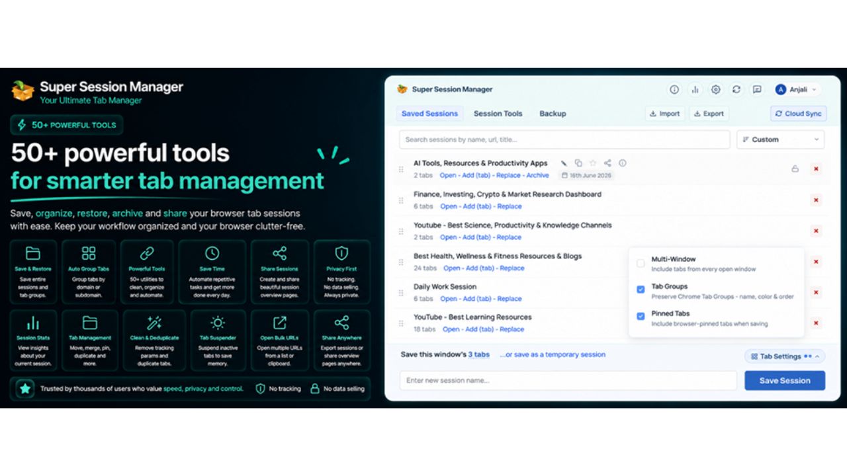
Task: Click the '18 tabs' count text
Action: 425,329
